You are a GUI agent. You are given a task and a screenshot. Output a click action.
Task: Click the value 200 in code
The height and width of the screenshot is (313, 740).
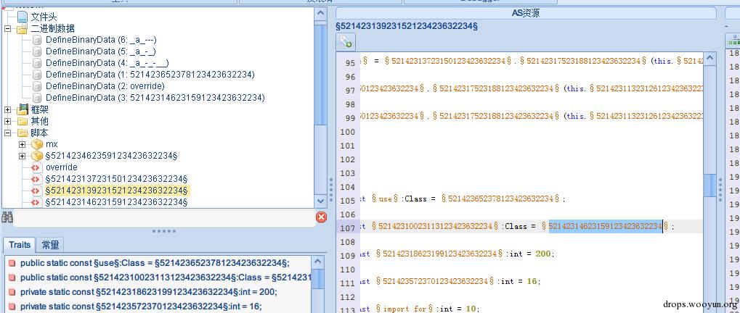[x=542, y=254]
